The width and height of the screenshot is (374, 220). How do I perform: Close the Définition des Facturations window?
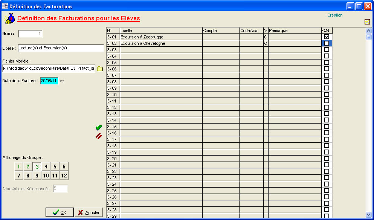point(368,6)
